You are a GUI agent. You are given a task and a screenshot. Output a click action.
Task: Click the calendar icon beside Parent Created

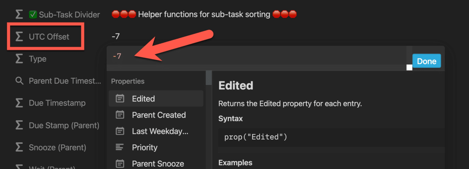tap(120, 115)
